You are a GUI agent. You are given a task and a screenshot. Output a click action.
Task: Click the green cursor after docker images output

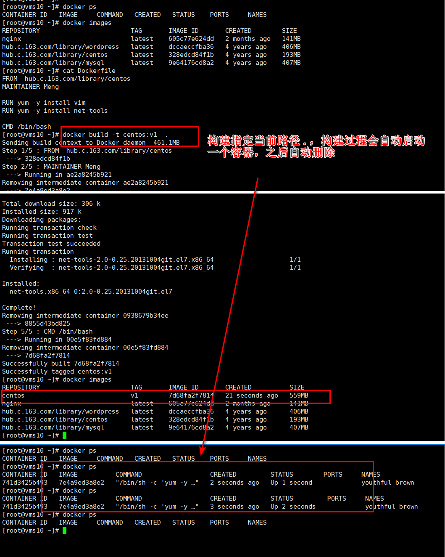64,435
